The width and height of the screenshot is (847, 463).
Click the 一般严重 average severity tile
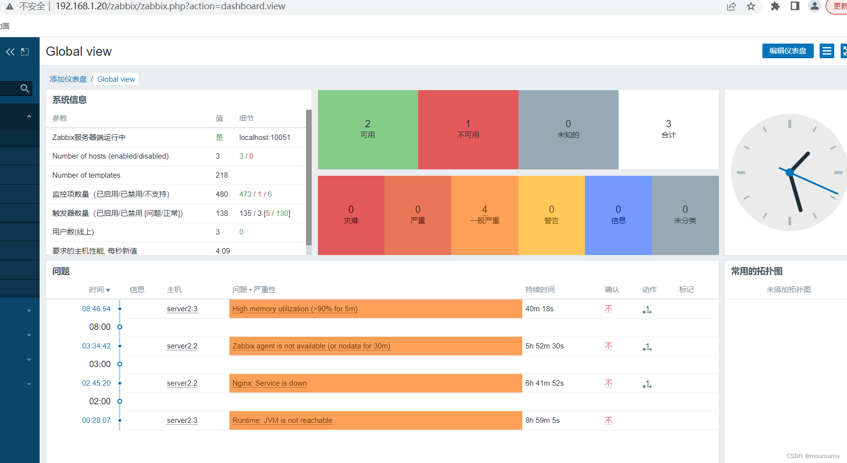point(485,215)
